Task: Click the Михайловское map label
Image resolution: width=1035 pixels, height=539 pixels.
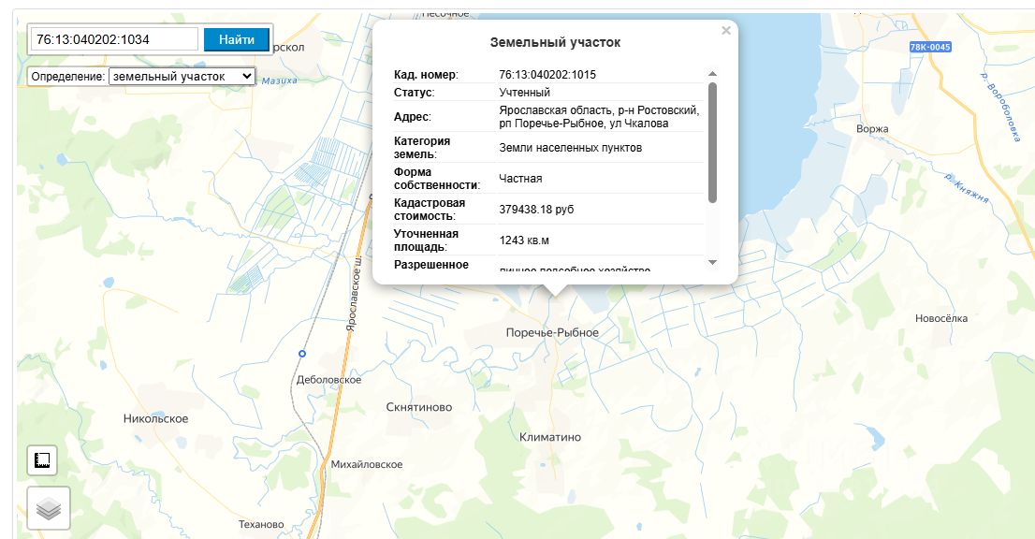Action: [366, 464]
